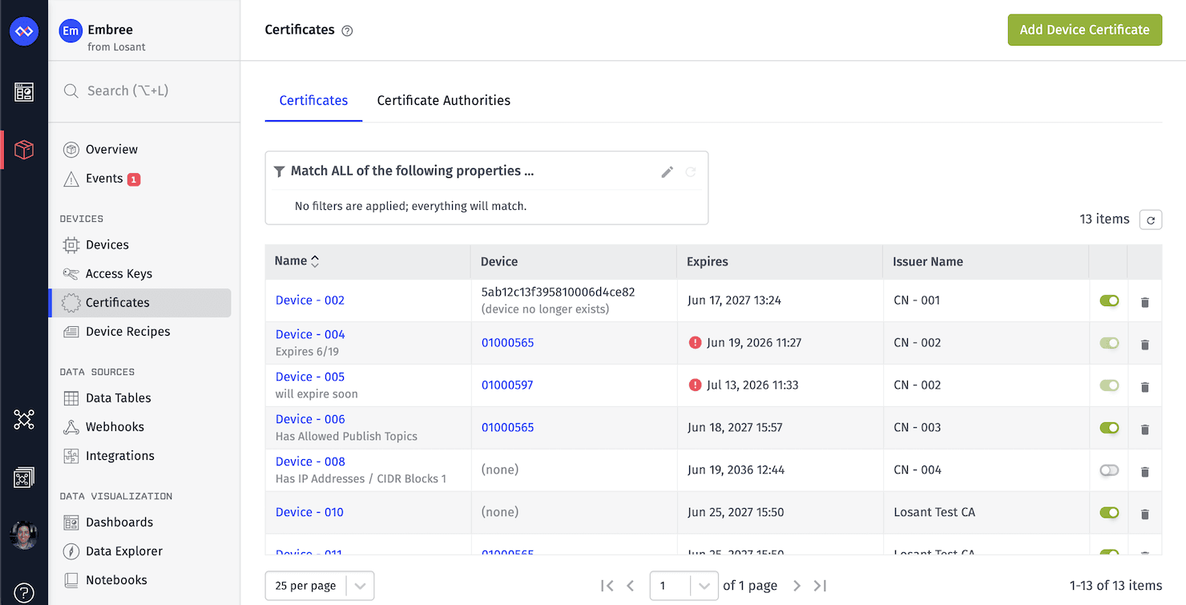The width and height of the screenshot is (1186, 605).
Task: Open the Device - 006 certificate link
Action: pyautogui.click(x=310, y=420)
